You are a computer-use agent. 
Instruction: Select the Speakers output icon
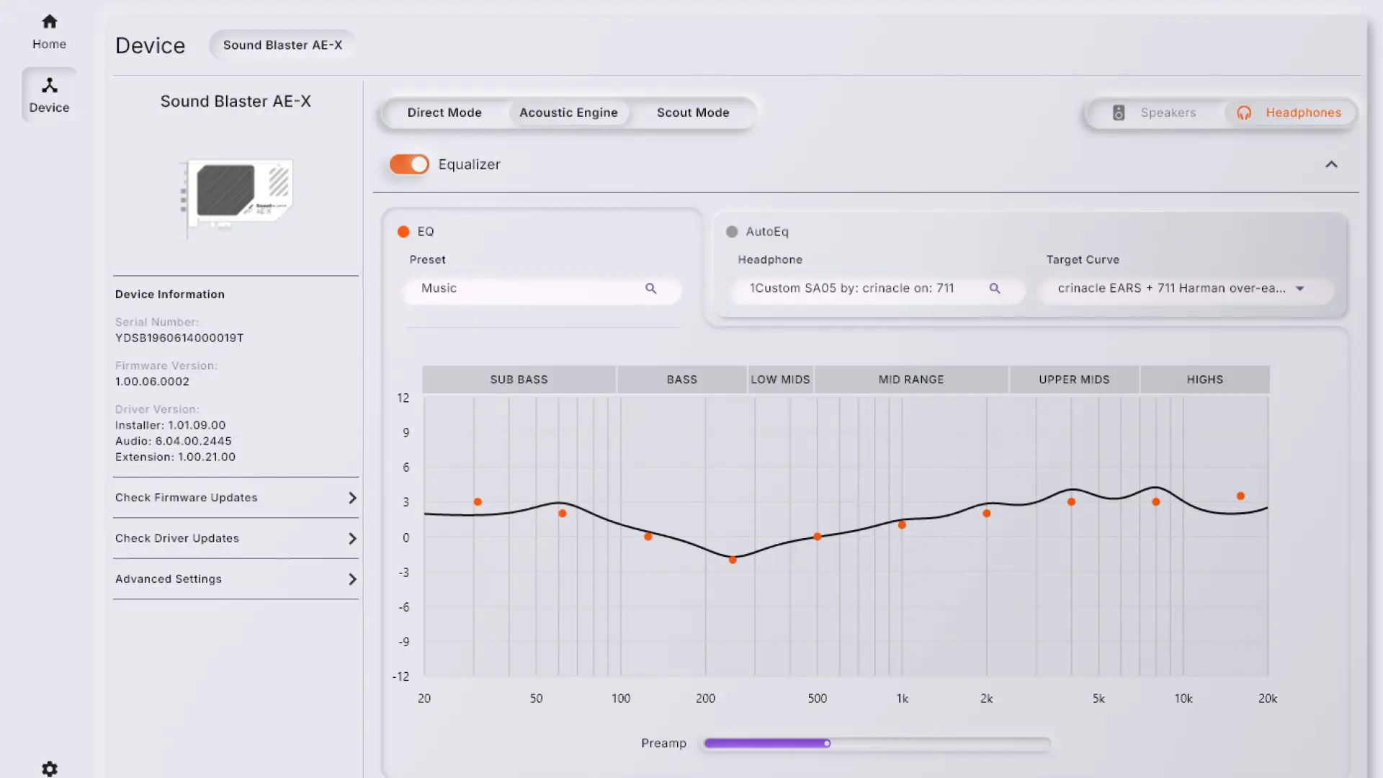[1119, 112]
